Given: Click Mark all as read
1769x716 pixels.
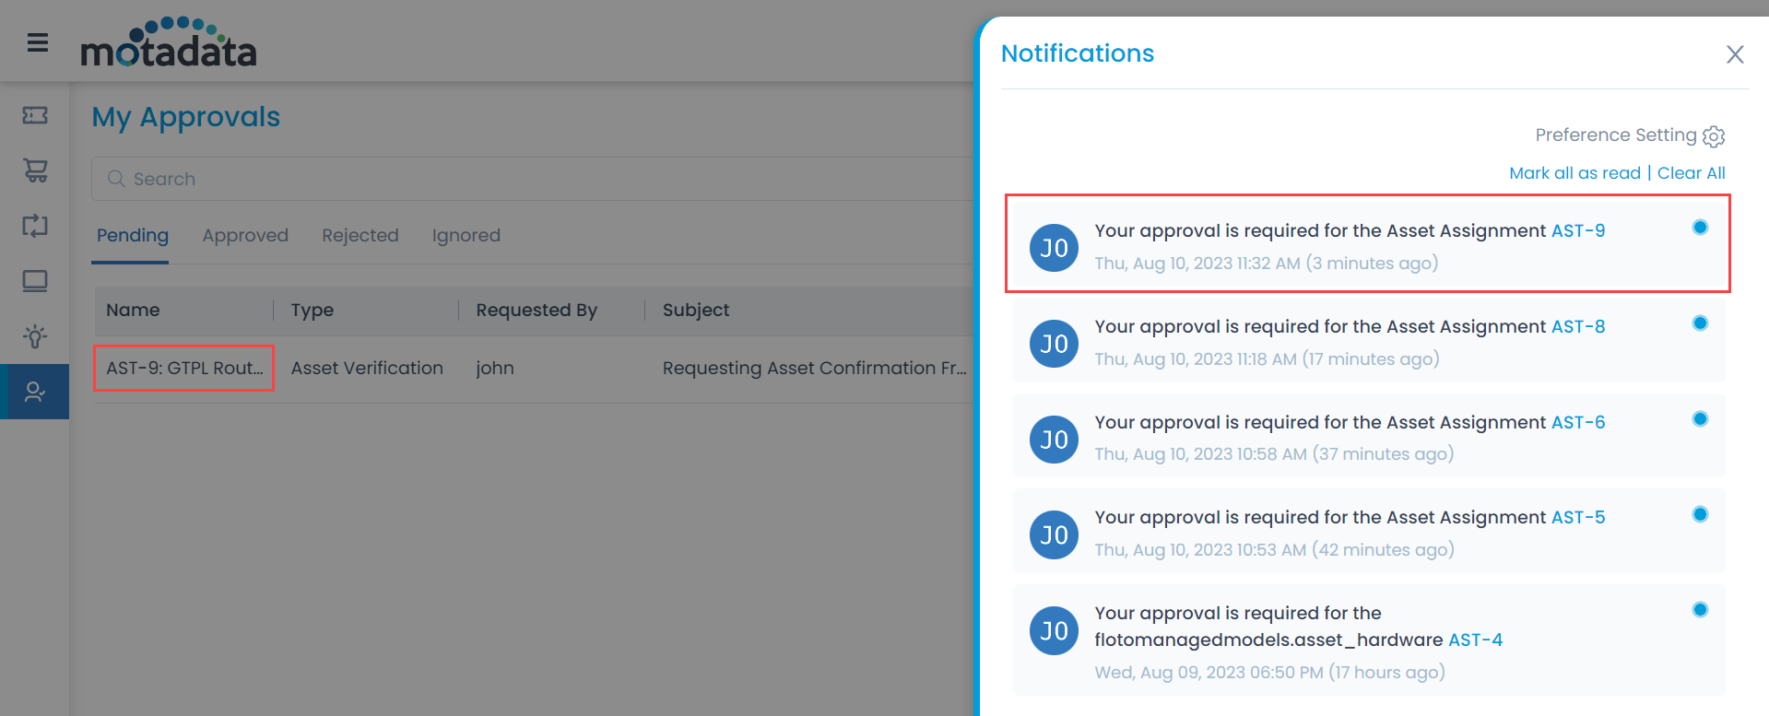Looking at the screenshot, I should coord(1574,172).
